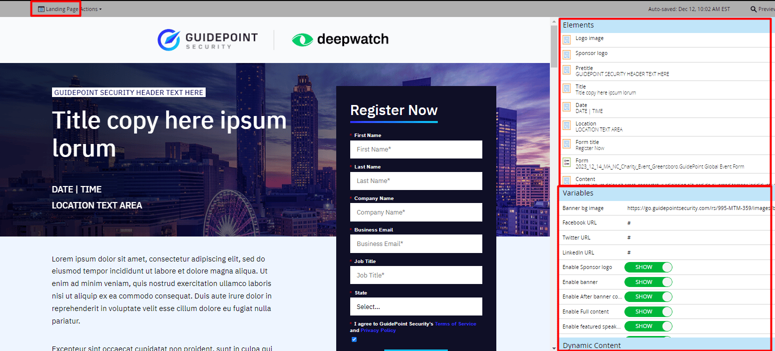Screen dimensions: 775x351
Task: Edit the Facebook URL variable value
Action: point(629,223)
